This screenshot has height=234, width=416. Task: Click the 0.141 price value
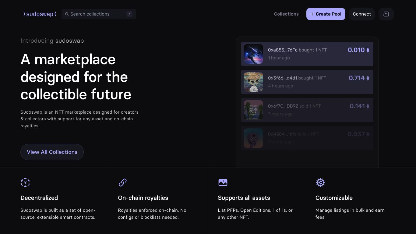point(357,106)
